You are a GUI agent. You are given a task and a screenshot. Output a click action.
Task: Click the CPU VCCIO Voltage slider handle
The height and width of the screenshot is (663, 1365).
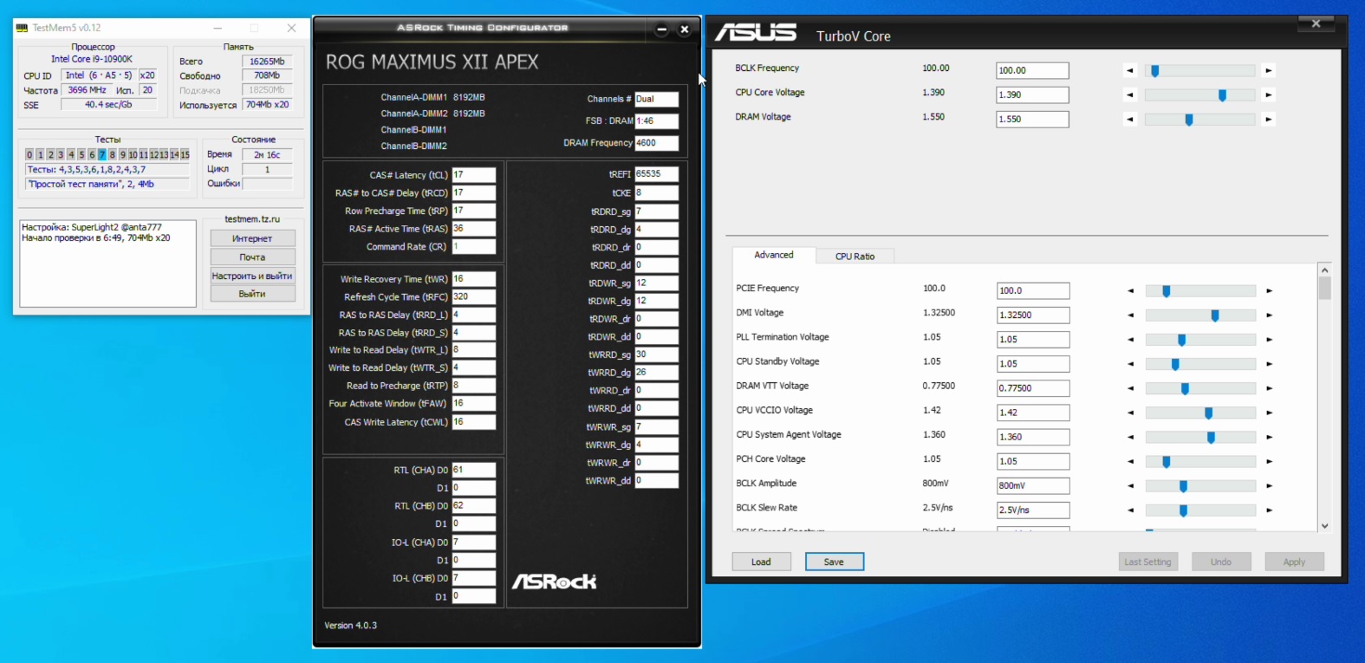1208,413
